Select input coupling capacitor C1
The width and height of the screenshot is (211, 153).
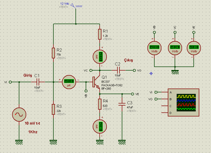tap(38, 82)
